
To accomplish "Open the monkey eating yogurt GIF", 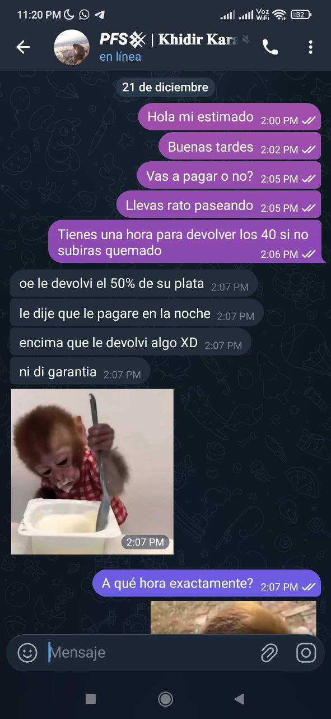I will tap(92, 471).
